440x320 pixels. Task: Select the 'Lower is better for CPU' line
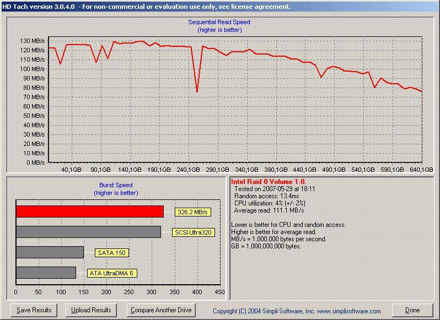pyautogui.click(x=288, y=225)
